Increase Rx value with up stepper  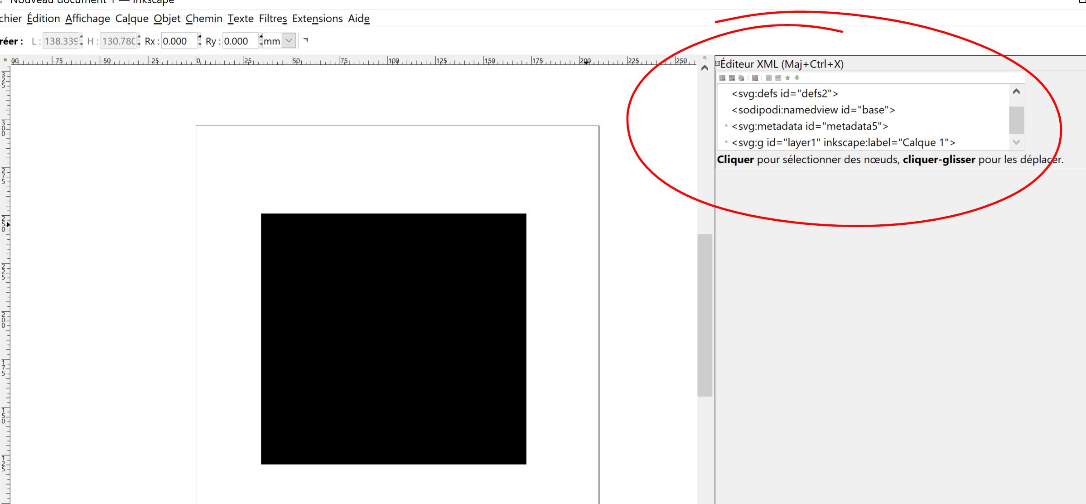[199, 36]
